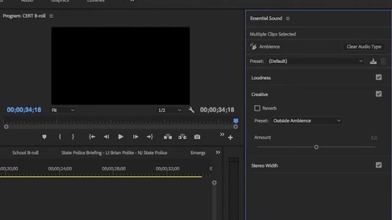Screen dimensions: 392x220
Task: Toggle the Loudness section checkbox
Action: (379, 78)
